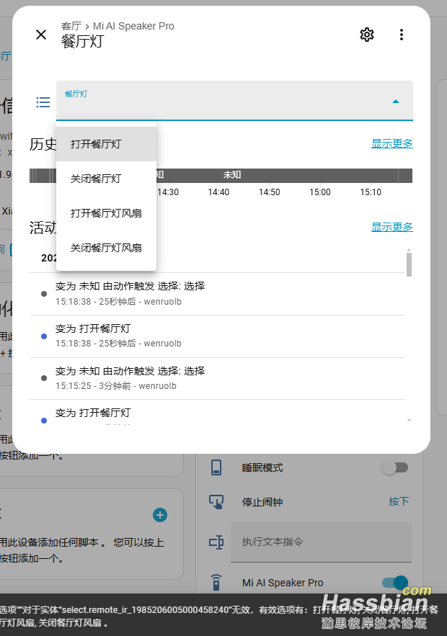Click the 15:00 time label on history axis
Image resolution: width=447 pixels, height=636 pixels.
pos(320,192)
